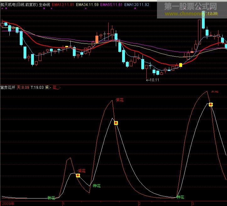Image resolution: width=227 pixels, height=206 pixels.
Task: Click the tall cyan candlestick at the 13.38 high
Action: click(203, 20)
